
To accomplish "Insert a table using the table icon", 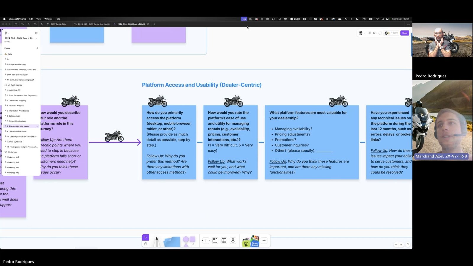I will click(x=224, y=240).
